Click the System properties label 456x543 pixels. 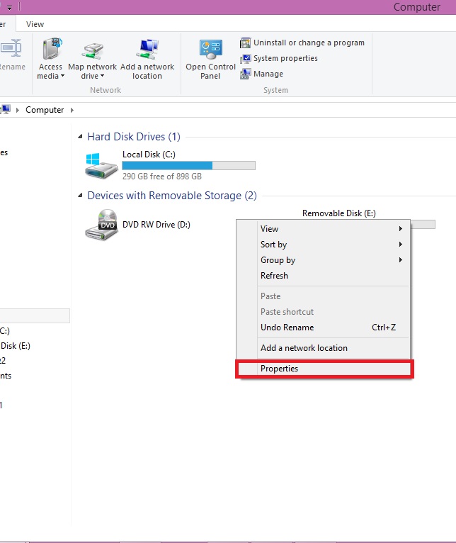(x=285, y=59)
